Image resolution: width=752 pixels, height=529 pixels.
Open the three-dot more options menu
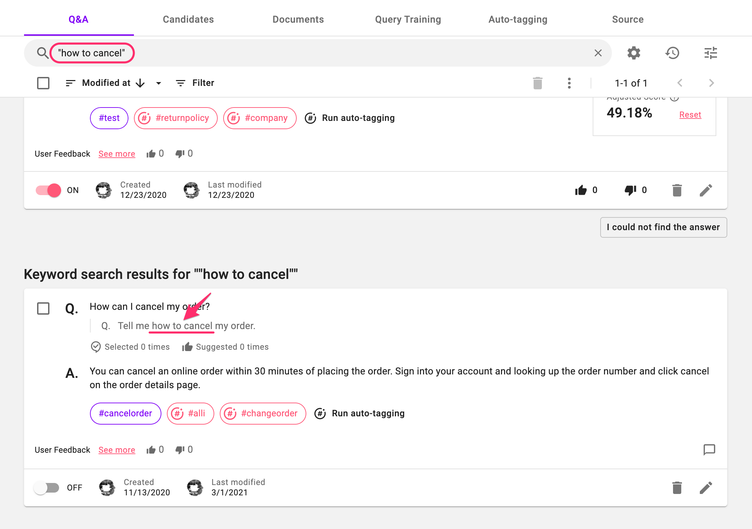pyautogui.click(x=569, y=83)
